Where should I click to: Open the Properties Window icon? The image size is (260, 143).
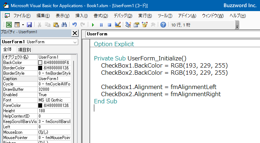tap(136, 25)
